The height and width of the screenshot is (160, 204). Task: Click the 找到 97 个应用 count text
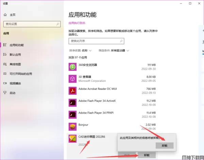[x=78, y=57]
